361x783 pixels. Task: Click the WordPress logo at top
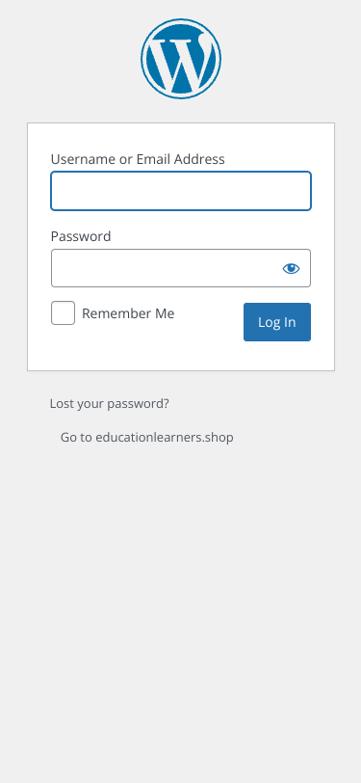pyautogui.click(x=181, y=59)
